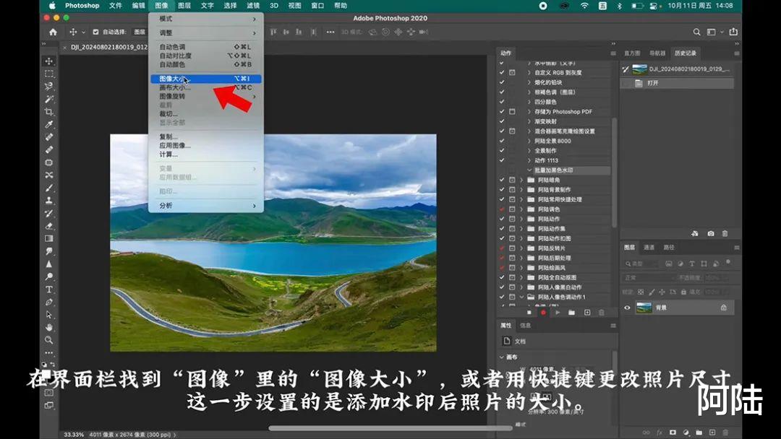The width and height of the screenshot is (781, 439).
Task: Switch to the 导航器 tab
Action: pos(657,53)
